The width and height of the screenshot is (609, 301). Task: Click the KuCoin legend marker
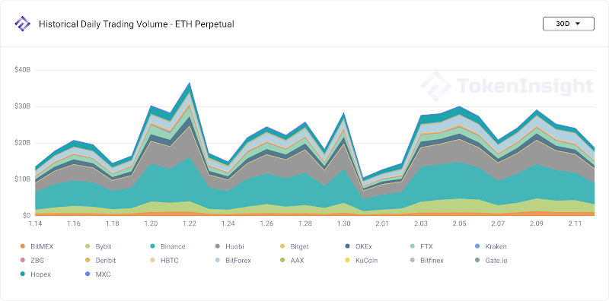(x=347, y=260)
